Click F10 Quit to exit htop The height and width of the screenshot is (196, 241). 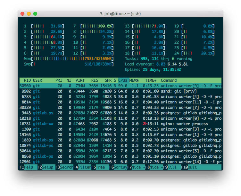201,167
